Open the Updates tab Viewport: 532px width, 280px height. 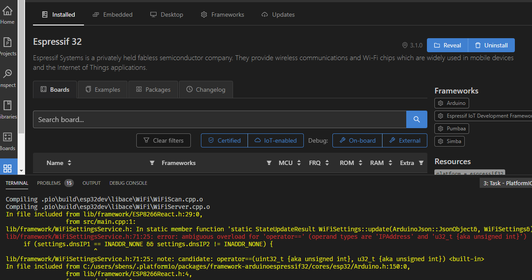(x=278, y=14)
